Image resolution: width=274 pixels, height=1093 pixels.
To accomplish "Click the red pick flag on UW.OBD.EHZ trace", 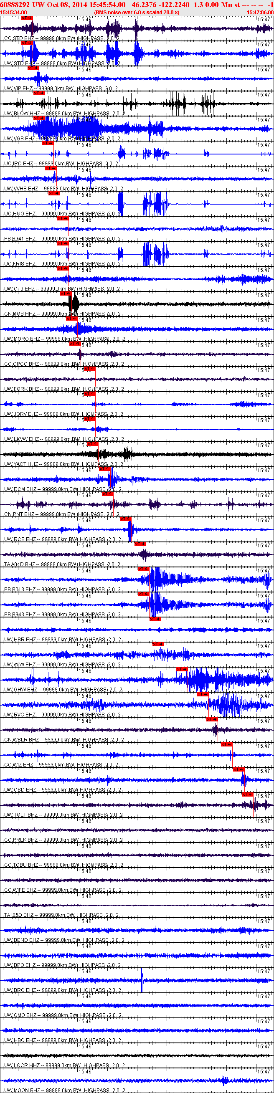I will pos(238,769).
